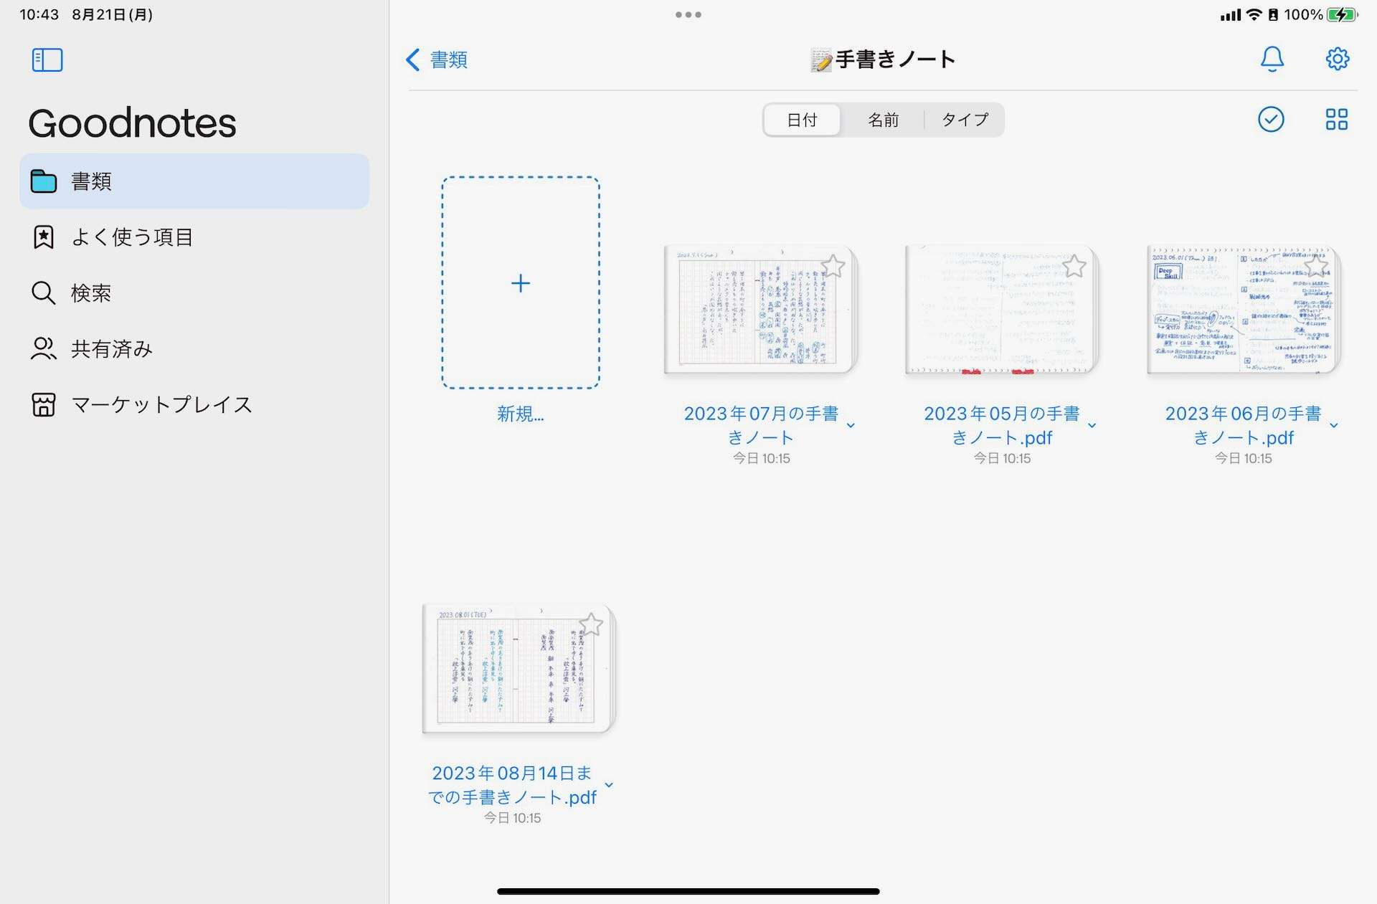
Task: Check battery status icon
Action: 1342,14
